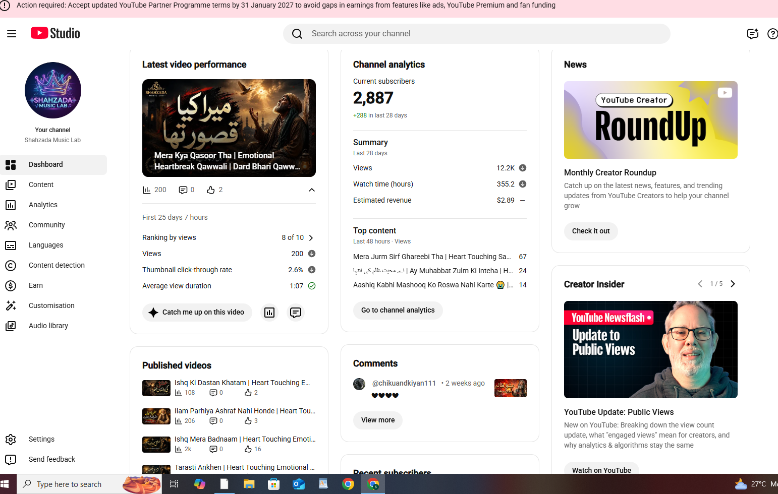The width and height of the screenshot is (778, 494).
Task: Click the search across your channel field
Action: (x=477, y=34)
